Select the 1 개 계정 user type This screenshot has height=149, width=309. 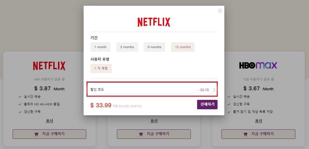[101, 68]
